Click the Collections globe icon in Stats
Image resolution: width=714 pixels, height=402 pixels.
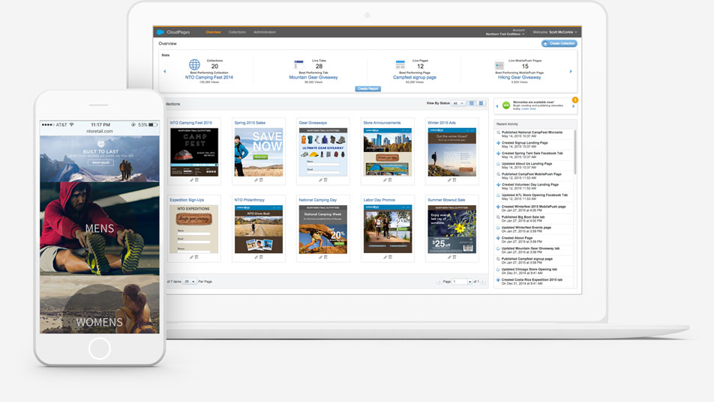click(194, 66)
